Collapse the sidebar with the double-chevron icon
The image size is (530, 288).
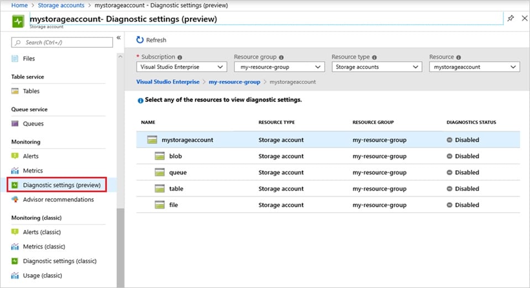point(119,38)
